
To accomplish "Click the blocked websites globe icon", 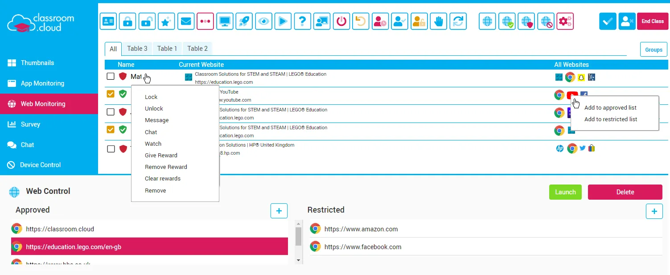I will tap(546, 21).
